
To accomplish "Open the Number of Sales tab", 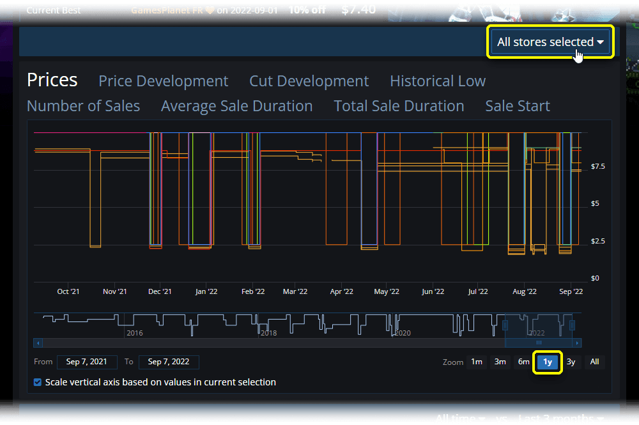I will (x=84, y=106).
